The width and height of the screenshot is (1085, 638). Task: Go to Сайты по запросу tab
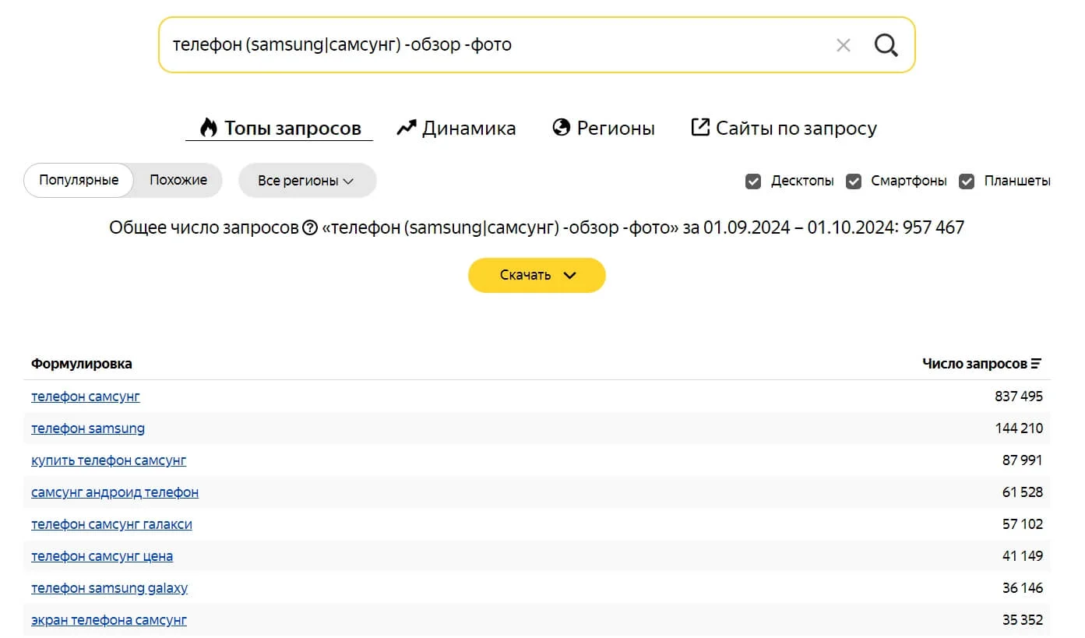point(784,128)
